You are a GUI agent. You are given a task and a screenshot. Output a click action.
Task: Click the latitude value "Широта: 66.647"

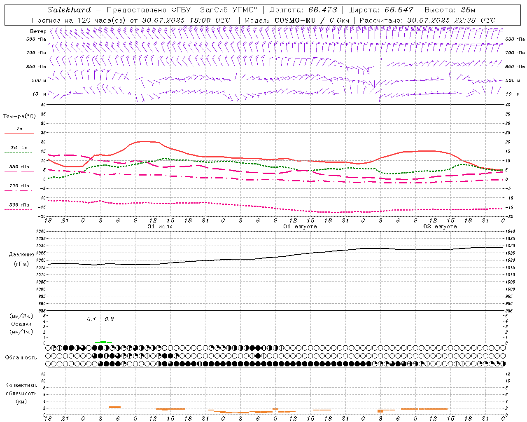pyautogui.click(x=380, y=10)
